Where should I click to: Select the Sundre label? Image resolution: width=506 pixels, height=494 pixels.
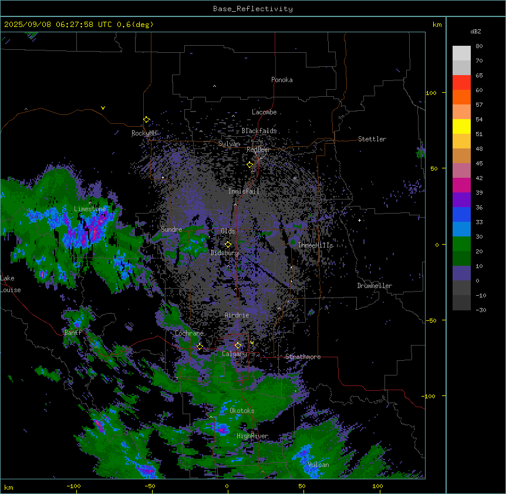coord(171,229)
